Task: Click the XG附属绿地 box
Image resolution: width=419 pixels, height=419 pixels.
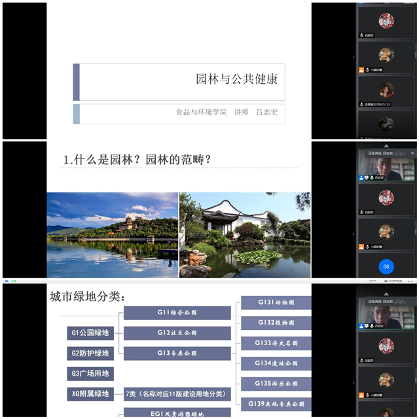Action: pyautogui.click(x=90, y=394)
